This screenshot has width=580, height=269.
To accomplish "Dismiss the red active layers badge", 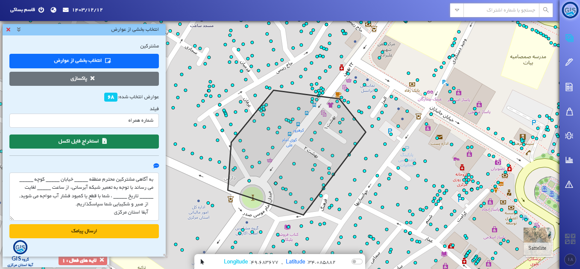I will click(103, 260).
